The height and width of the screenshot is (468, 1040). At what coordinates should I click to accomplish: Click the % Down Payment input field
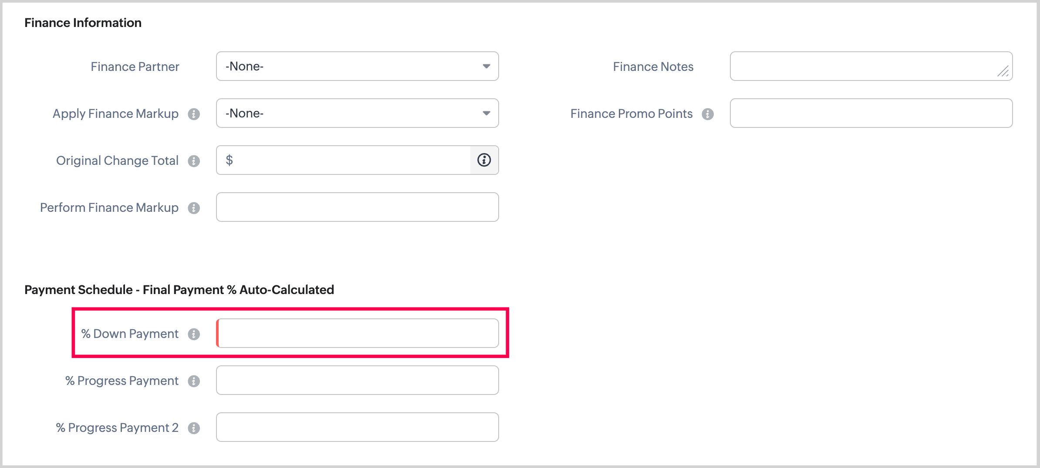[357, 333]
